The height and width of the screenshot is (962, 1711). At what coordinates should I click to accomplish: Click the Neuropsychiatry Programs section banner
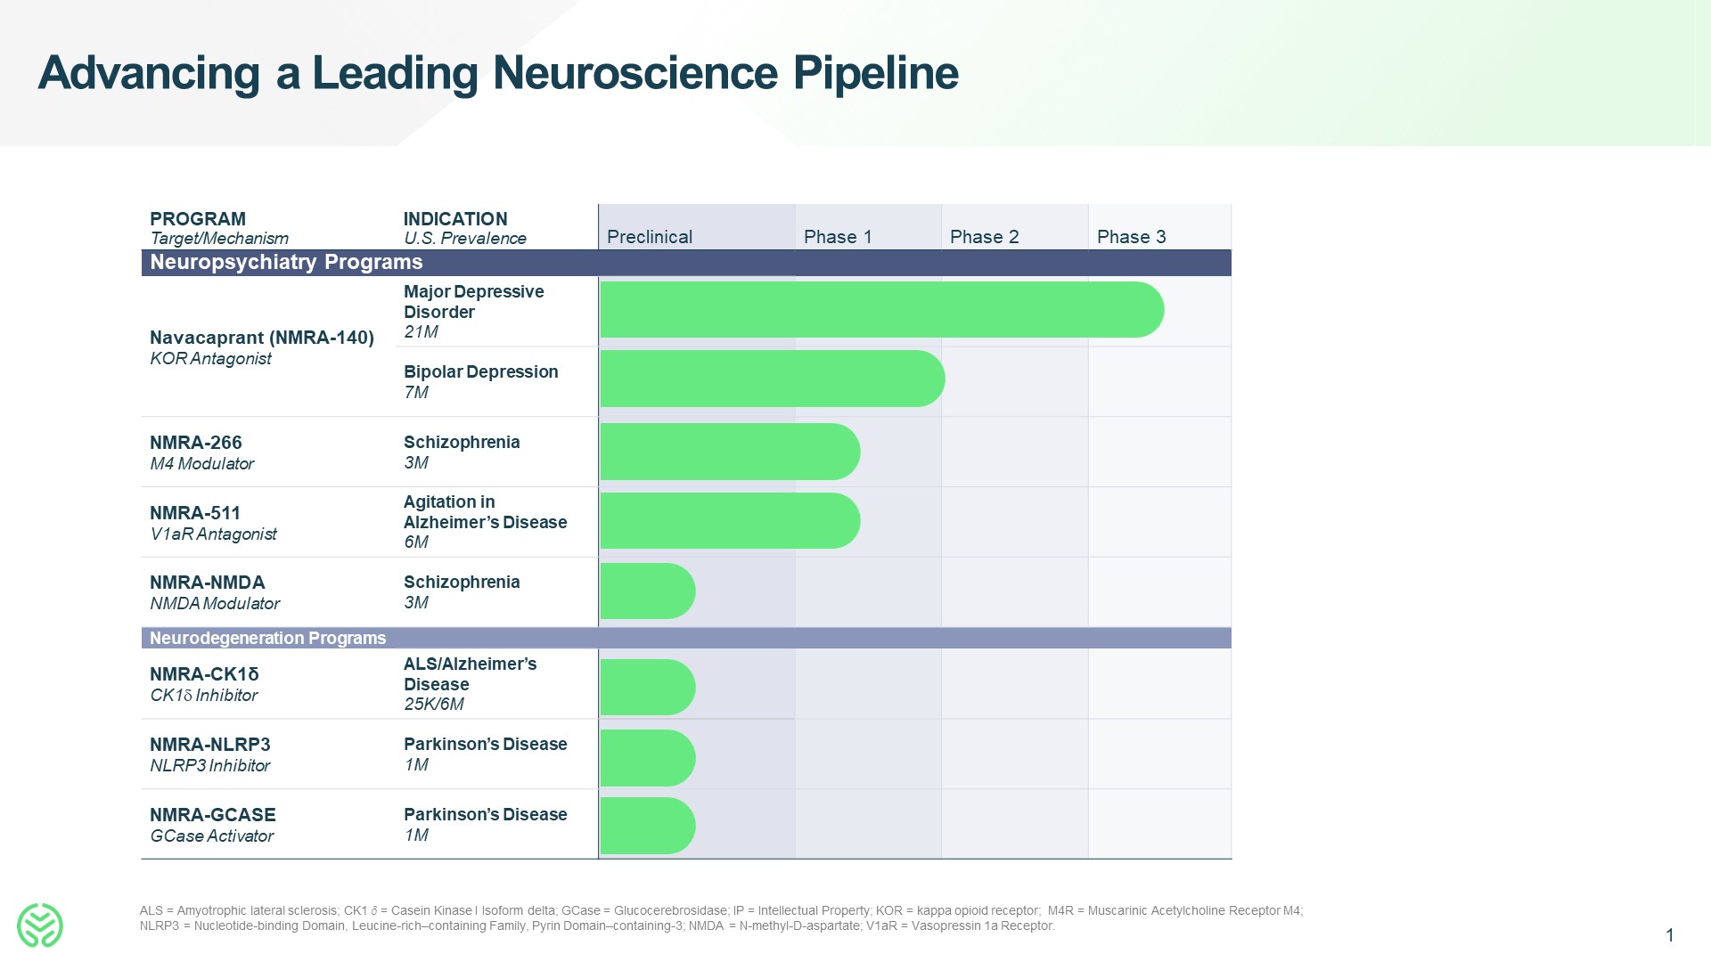[686, 263]
